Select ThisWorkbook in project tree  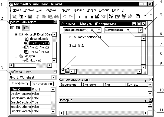pos(39,39)
